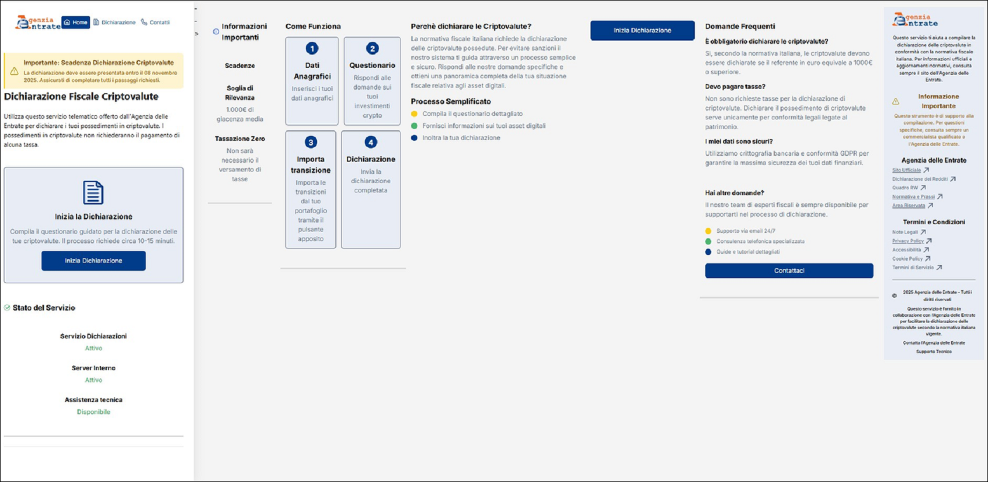Open the Contatti navigation item

point(155,23)
